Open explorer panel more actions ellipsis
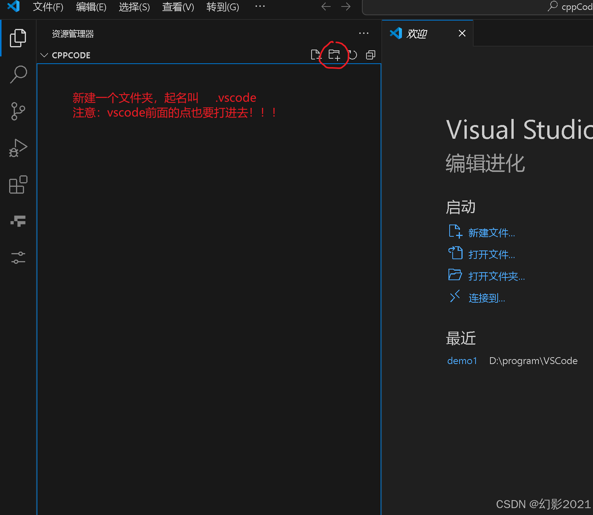This screenshot has height=515, width=593. (364, 34)
